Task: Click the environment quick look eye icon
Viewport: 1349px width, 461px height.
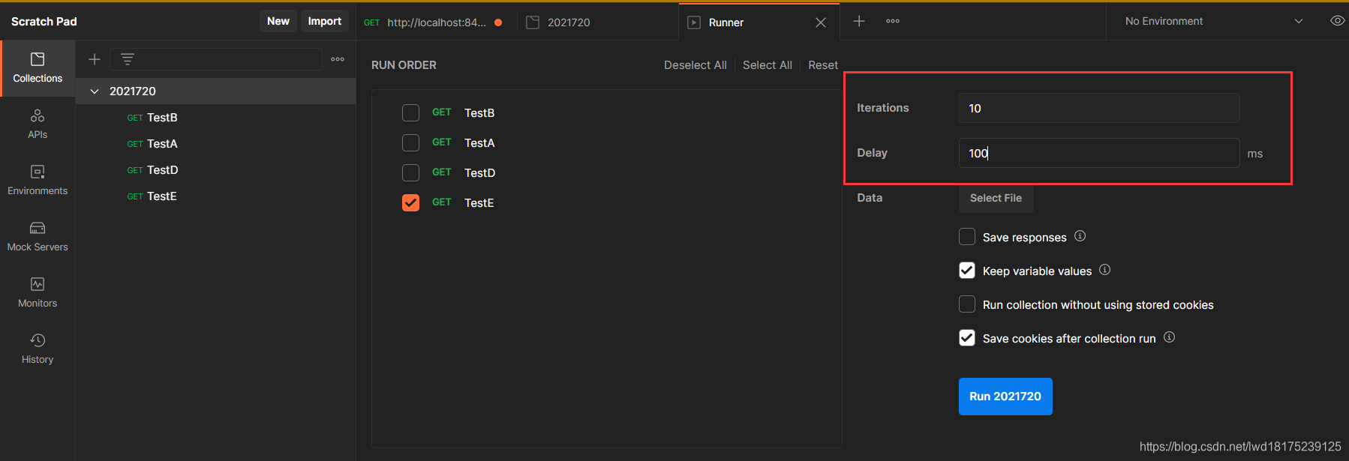Action: click(1337, 21)
